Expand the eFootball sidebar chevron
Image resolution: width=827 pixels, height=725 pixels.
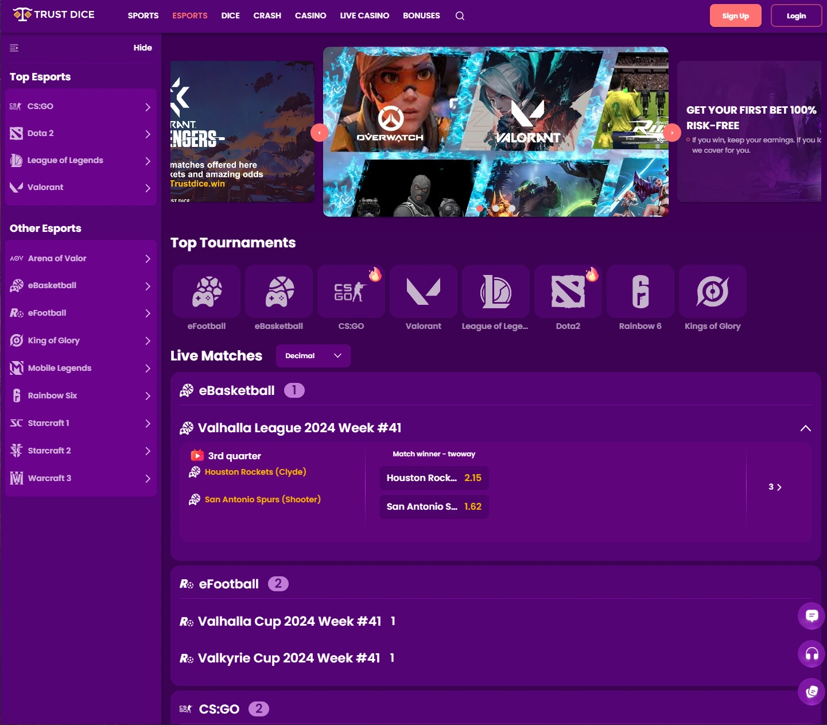coord(147,313)
